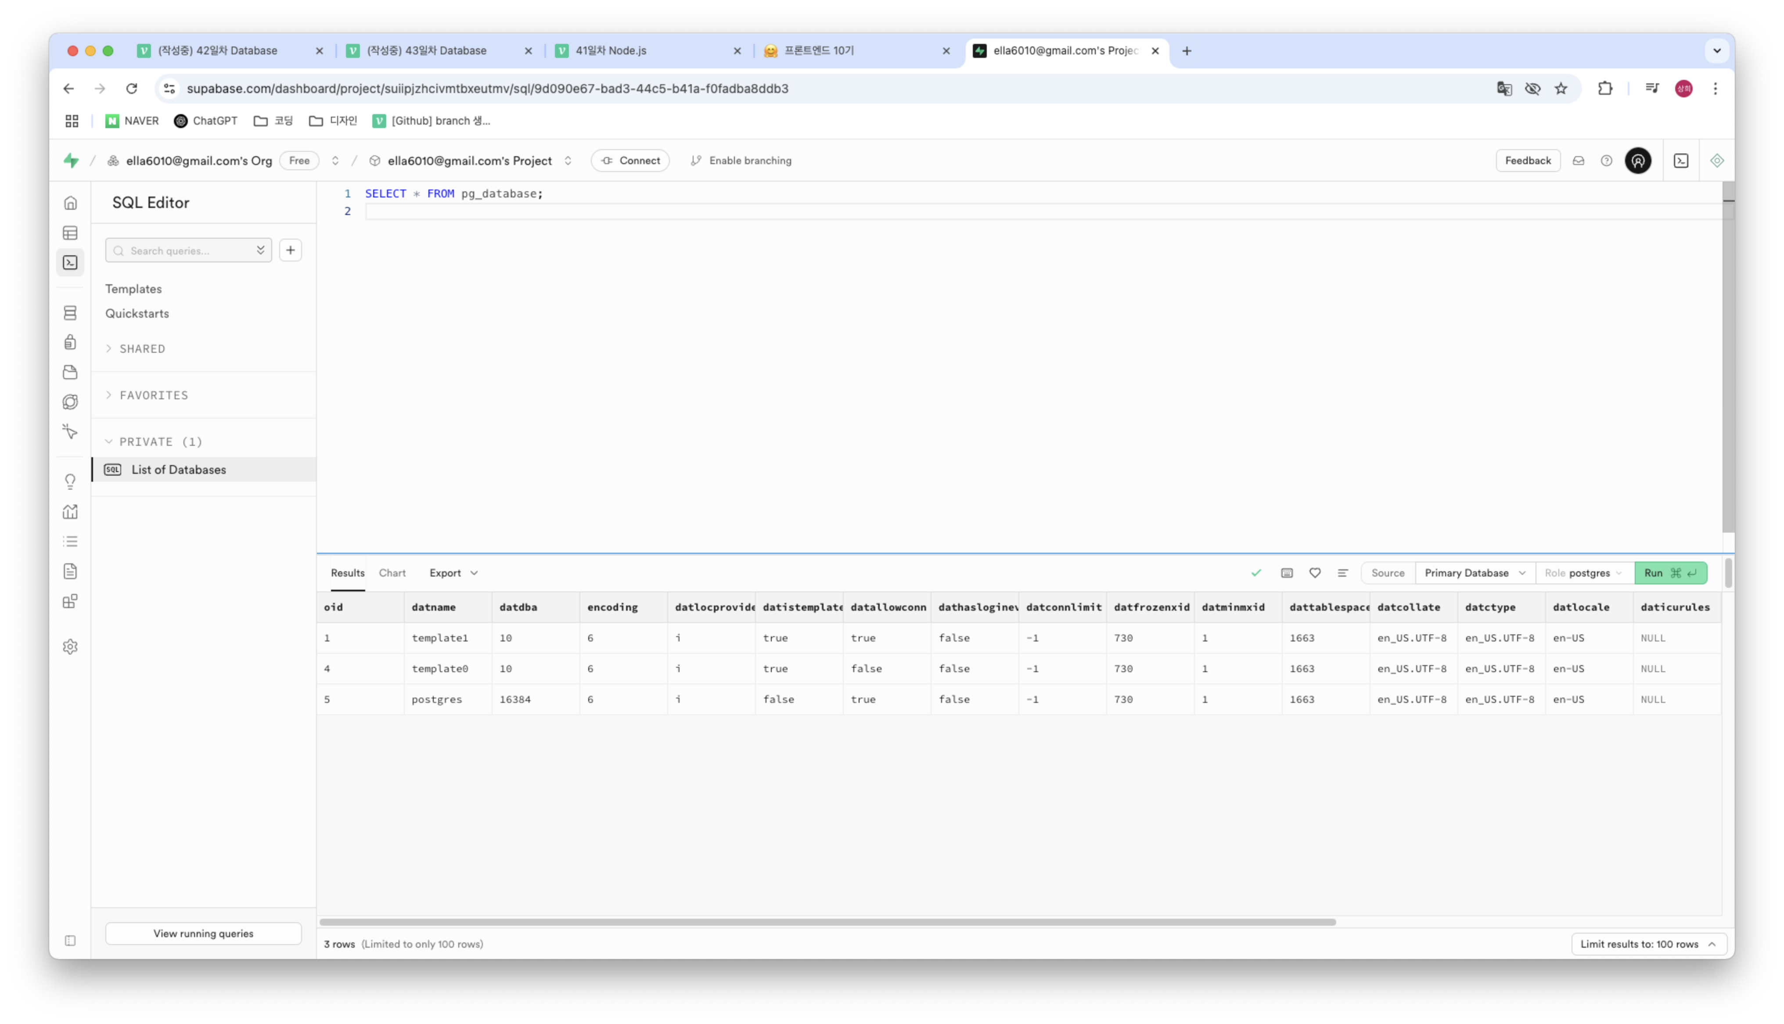Open the Authentication lock icon in sidebar
Viewport: 1784px width, 1024px height.
[70, 343]
